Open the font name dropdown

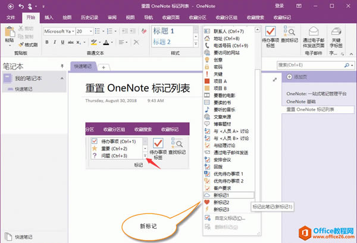73,31
